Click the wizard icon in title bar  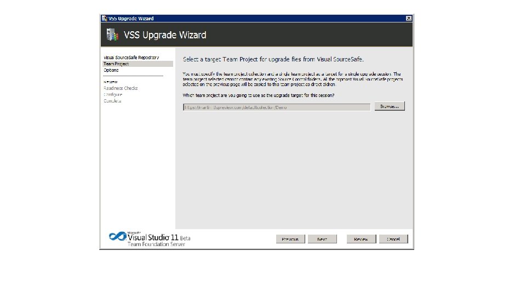tap(104, 19)
